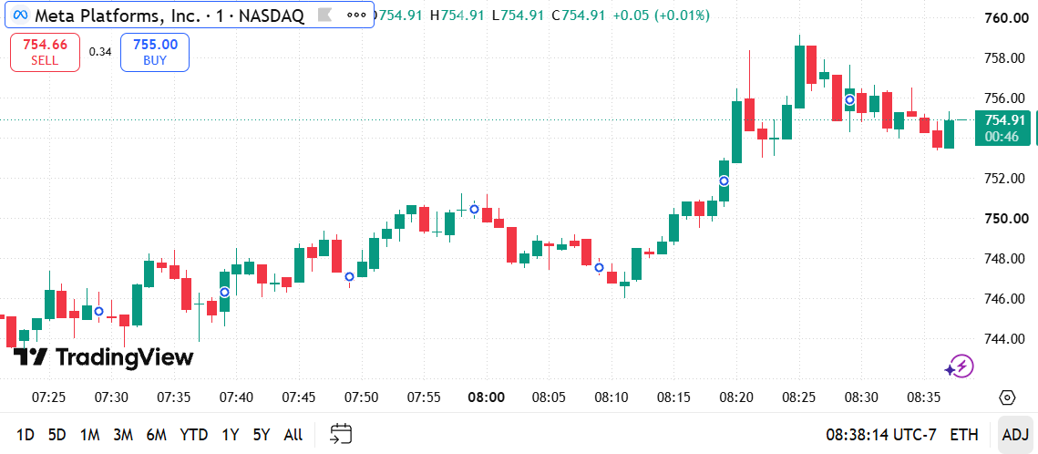Click the C754.91 close value in legend
Viewport: 1038px width, 454px height.
click(579, 15)
